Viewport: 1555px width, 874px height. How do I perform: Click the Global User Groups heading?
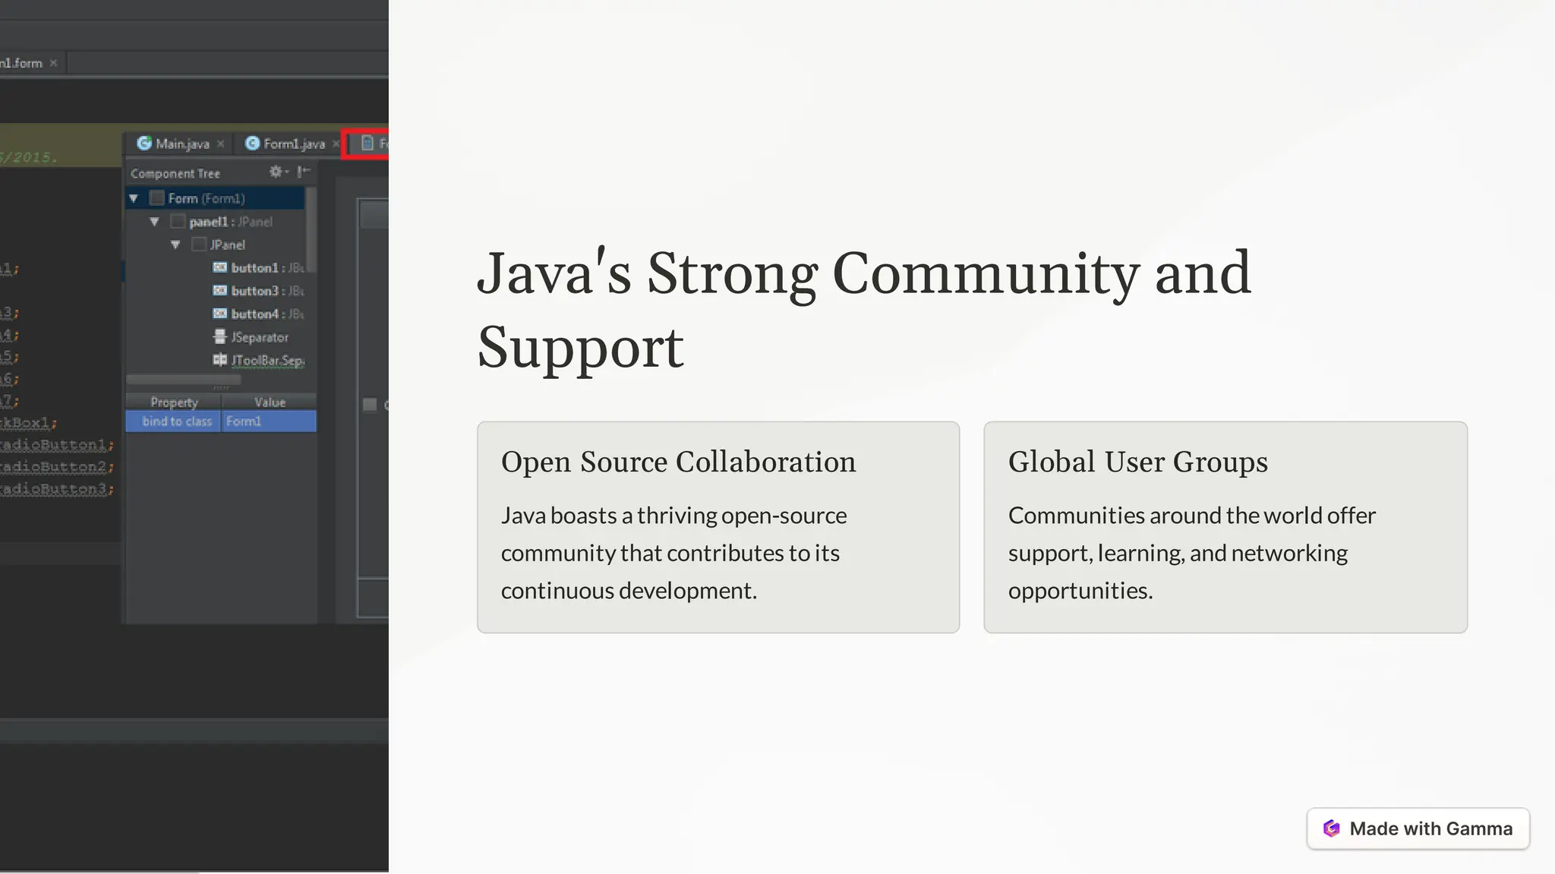(x=1137, y=462)
